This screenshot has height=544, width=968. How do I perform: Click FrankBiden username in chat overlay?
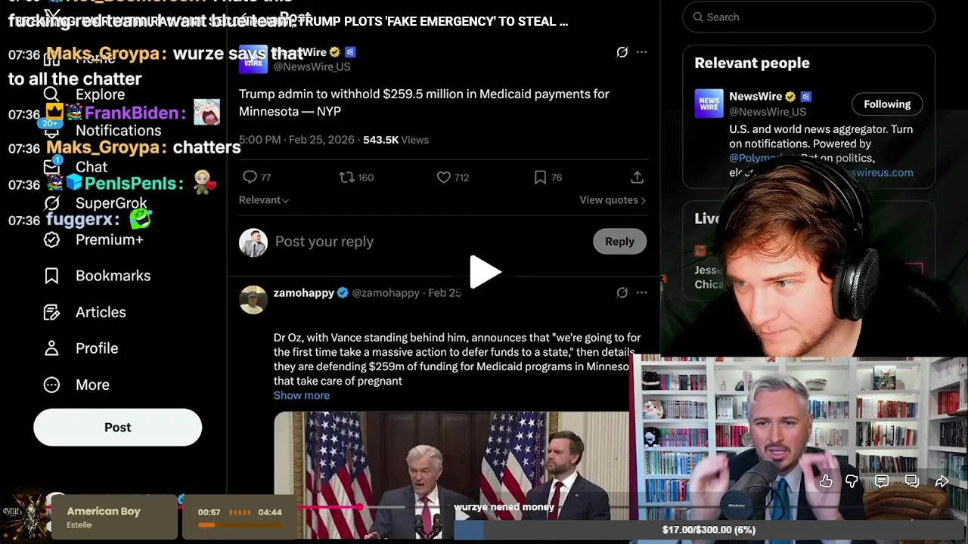(x=132, y=113)
